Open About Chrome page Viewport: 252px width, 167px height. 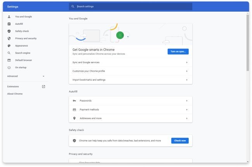coord(15,94)
